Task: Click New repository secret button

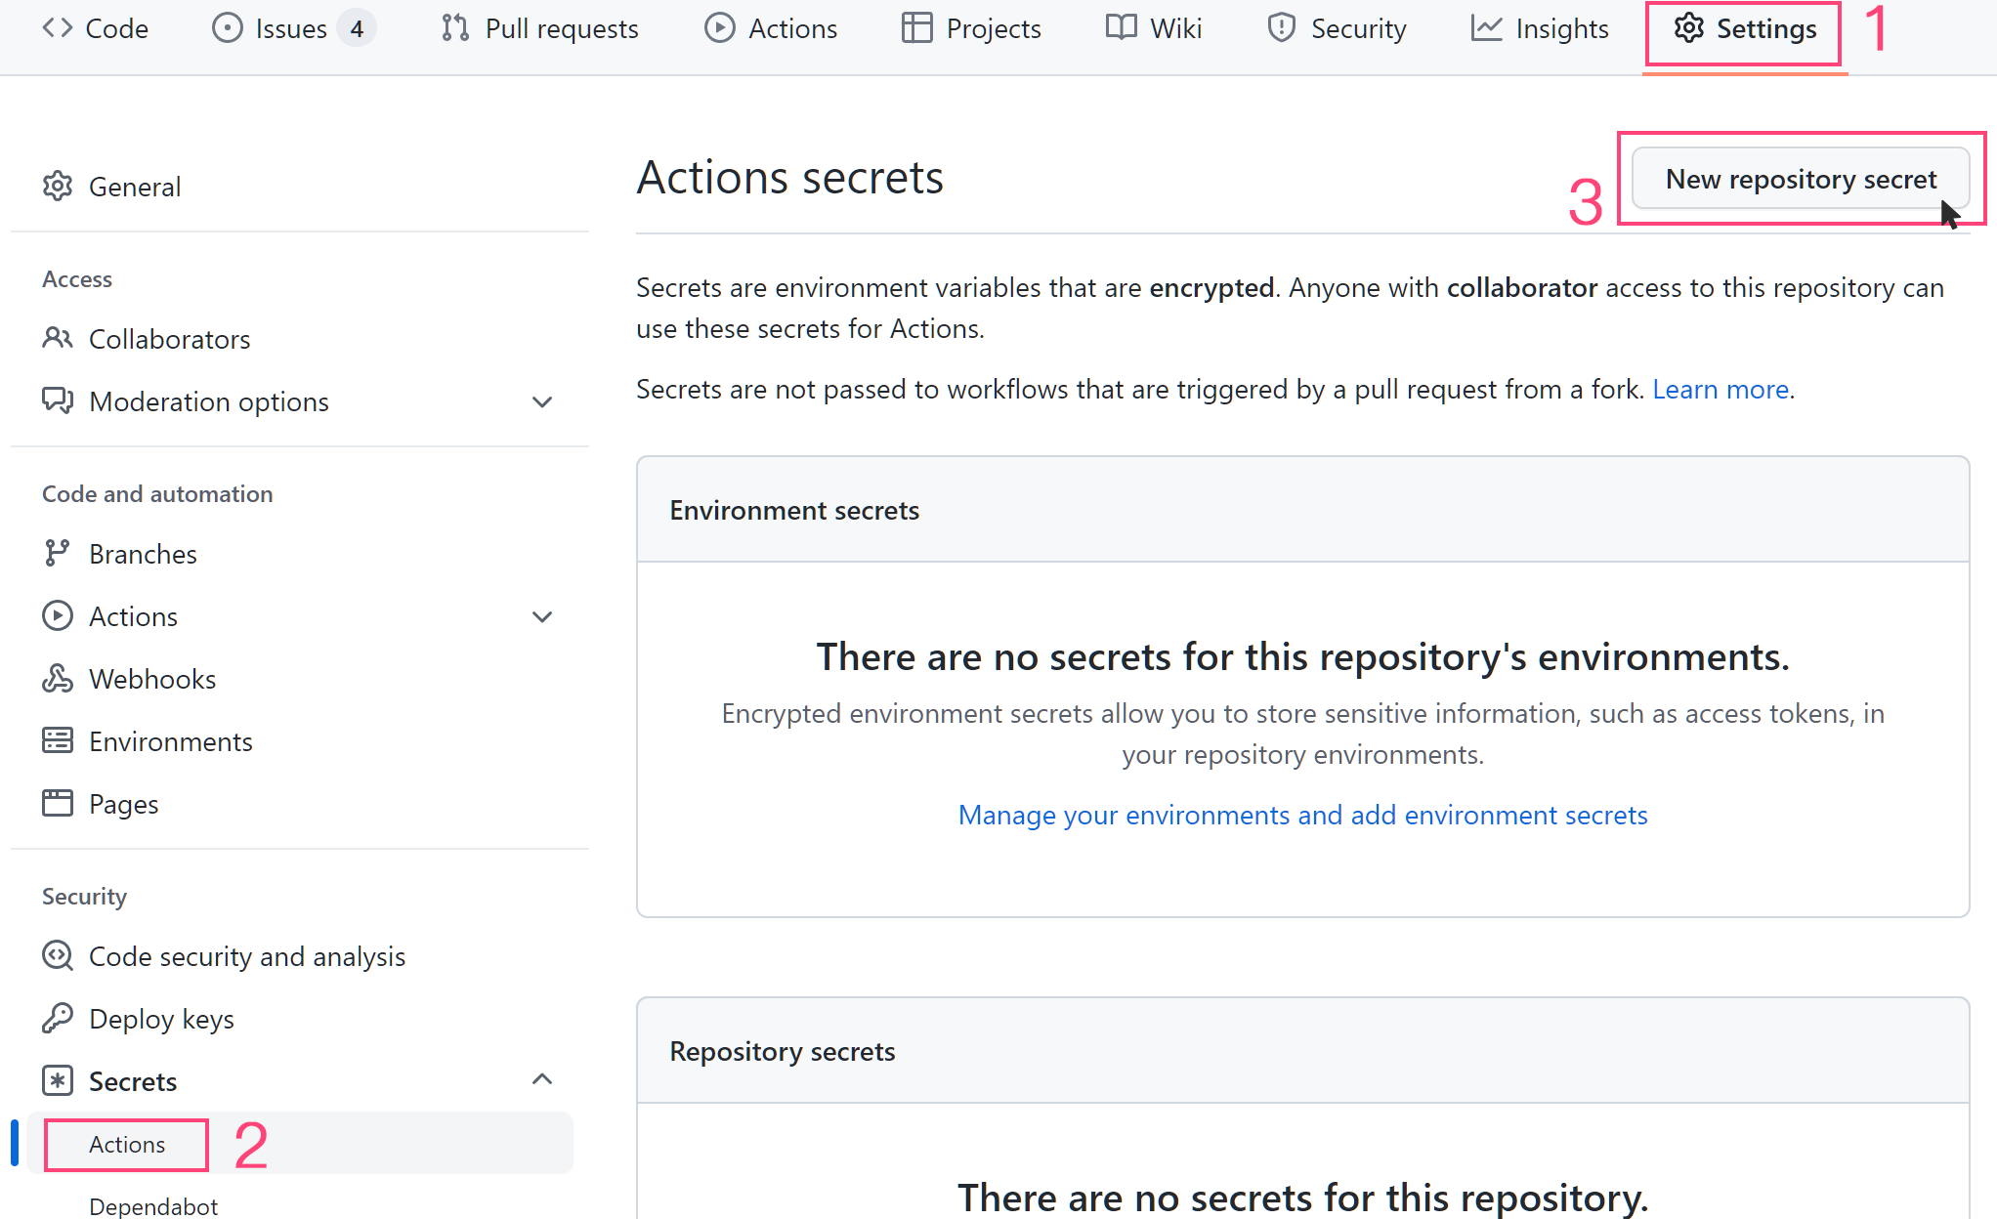Action: coord(1800,179)
